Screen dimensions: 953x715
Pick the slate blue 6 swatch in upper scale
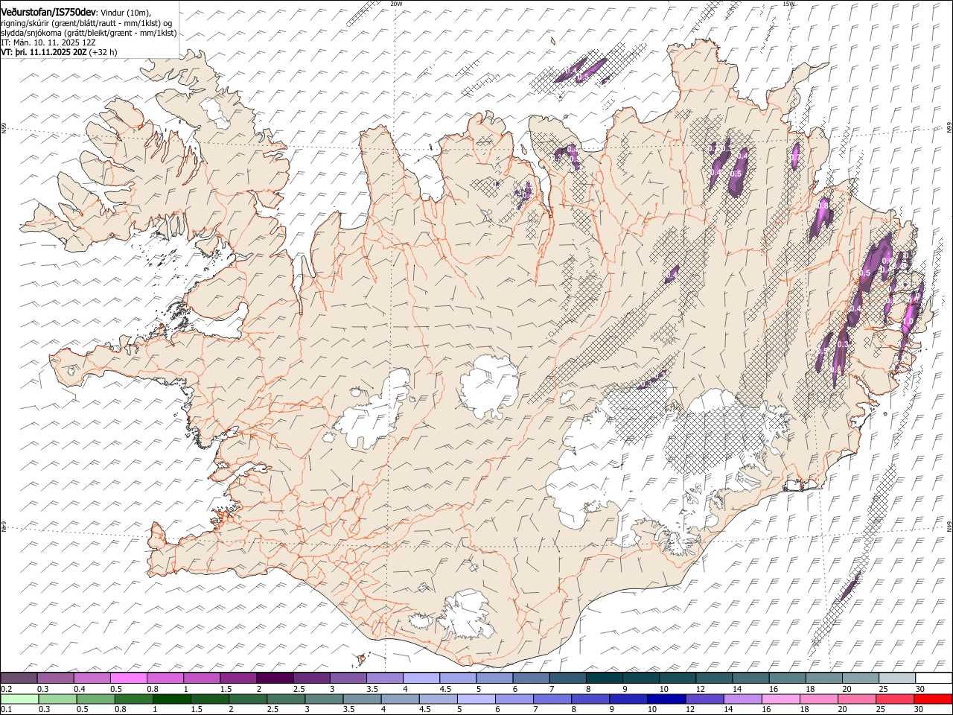tap(530, 679)
